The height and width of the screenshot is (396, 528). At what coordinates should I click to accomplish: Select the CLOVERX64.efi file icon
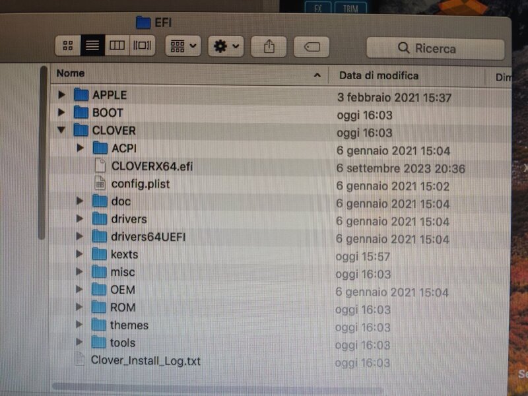coord(100,166)
